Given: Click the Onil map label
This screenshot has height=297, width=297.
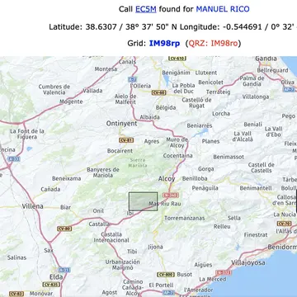Looking at the screenshot, I should (x=98, y=210).
